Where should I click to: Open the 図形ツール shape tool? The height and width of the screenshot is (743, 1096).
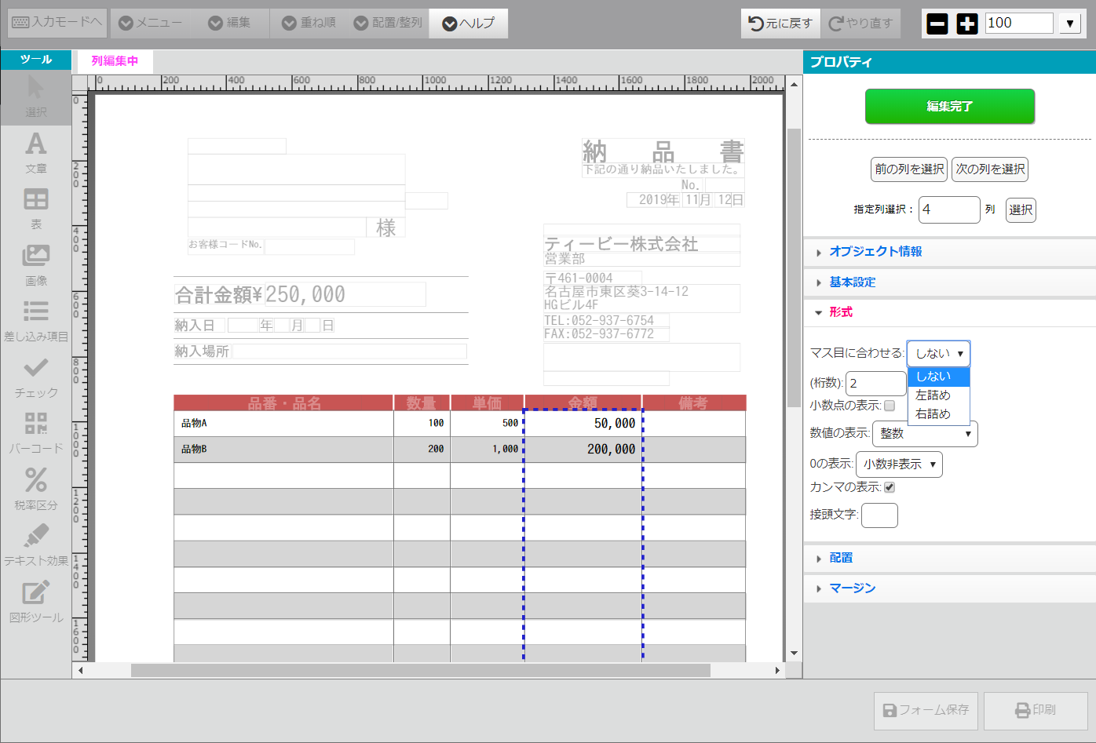[36, 601]
